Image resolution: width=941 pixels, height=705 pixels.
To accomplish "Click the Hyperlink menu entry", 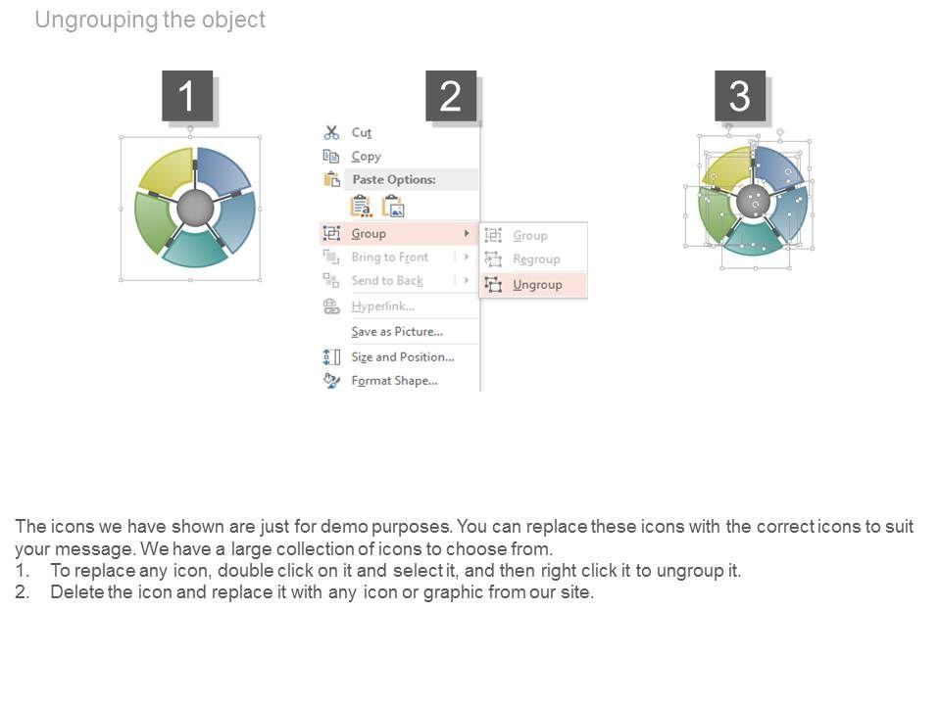I will [382, 306].
